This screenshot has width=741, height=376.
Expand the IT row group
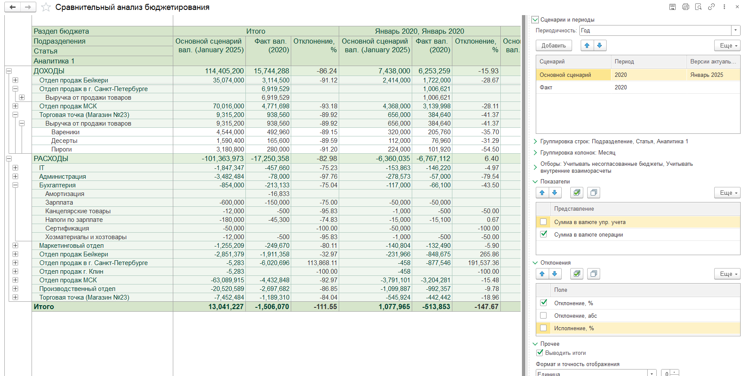coord(15,167)
